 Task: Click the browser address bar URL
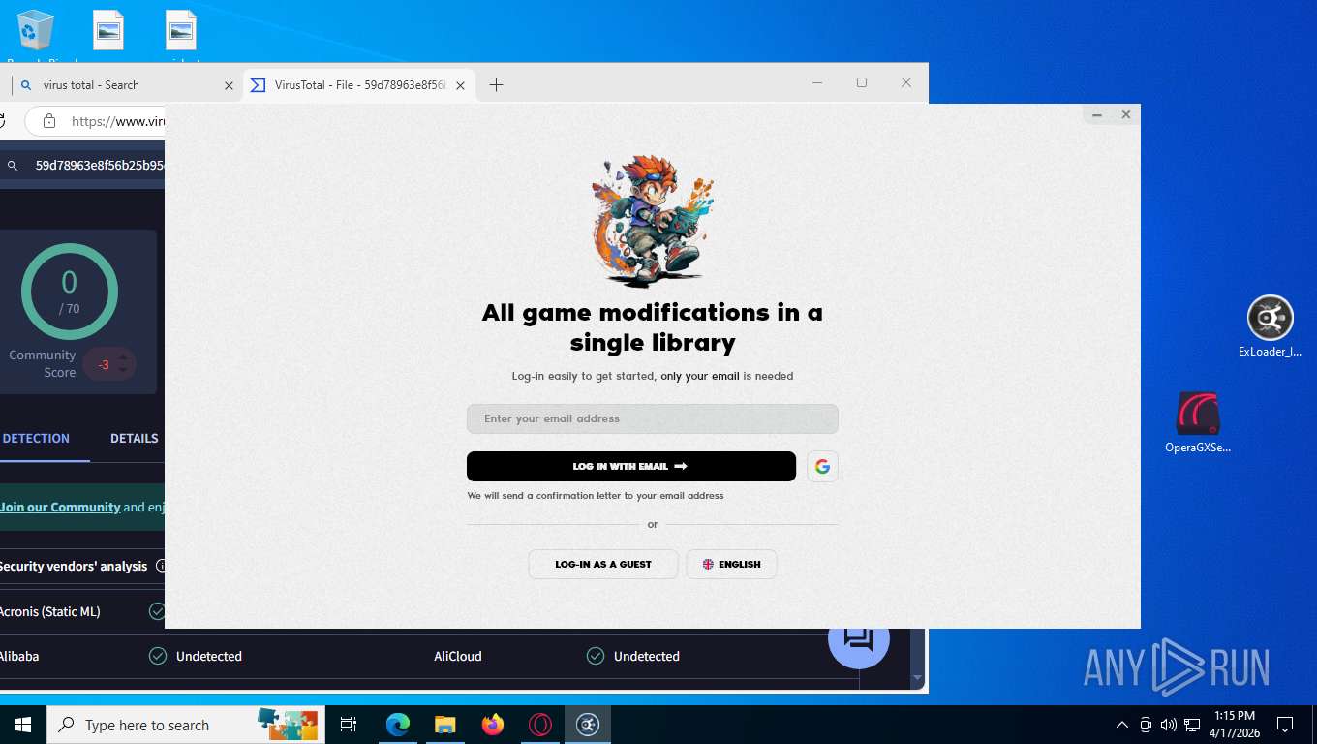click(118, 122)
